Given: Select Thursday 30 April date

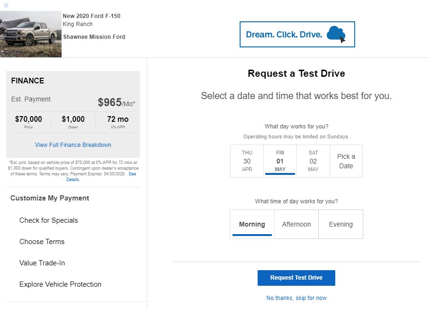Looking at the screenshot, I should 247,161.
